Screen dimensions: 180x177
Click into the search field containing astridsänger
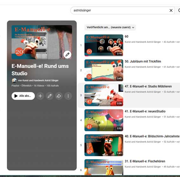click(x=120, y=10)
